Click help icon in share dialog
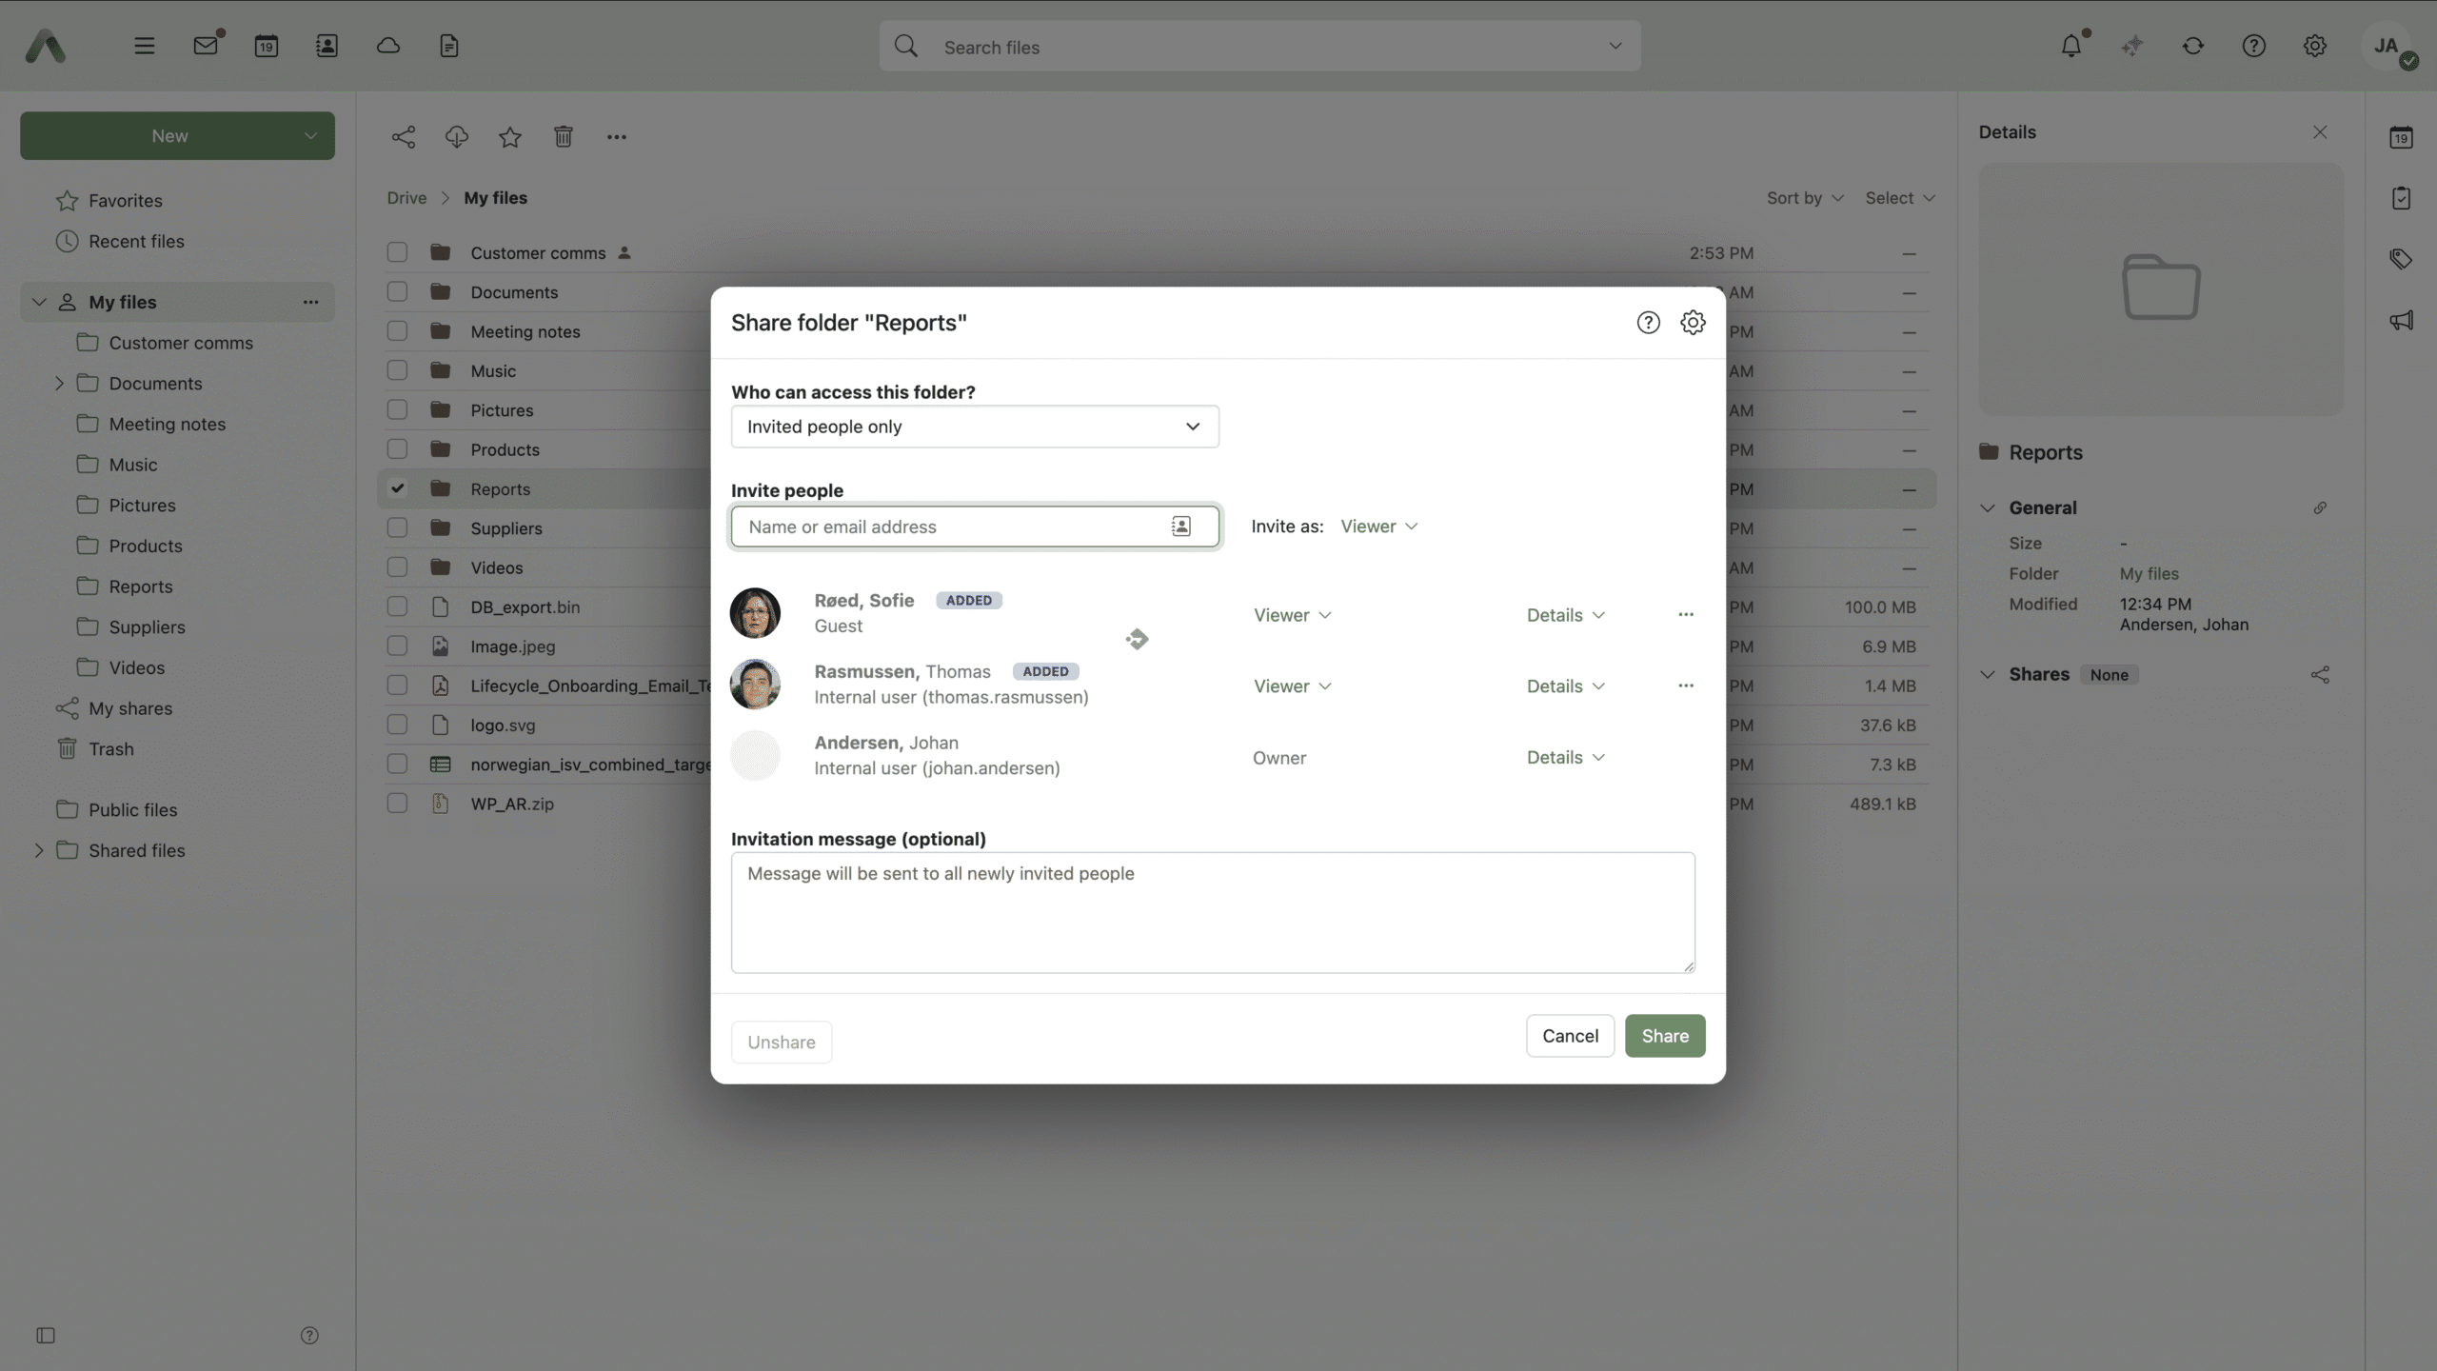Viewport: 2437px width, 1371px height. (1648, 323)
